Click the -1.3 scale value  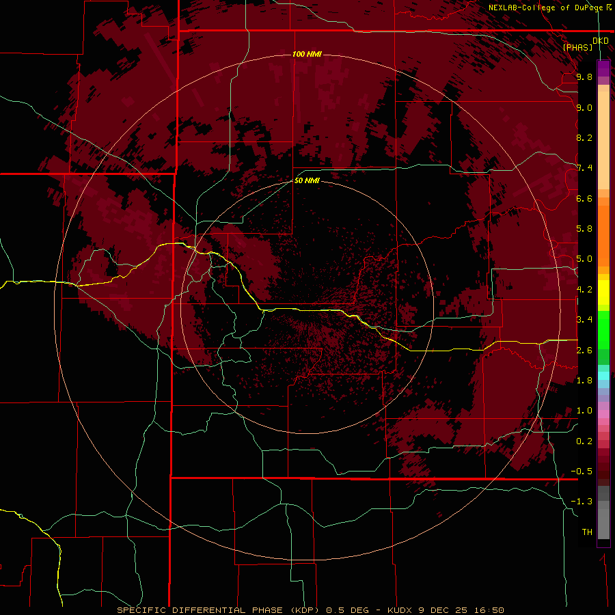pyautogui.click(x=582, y=502)
